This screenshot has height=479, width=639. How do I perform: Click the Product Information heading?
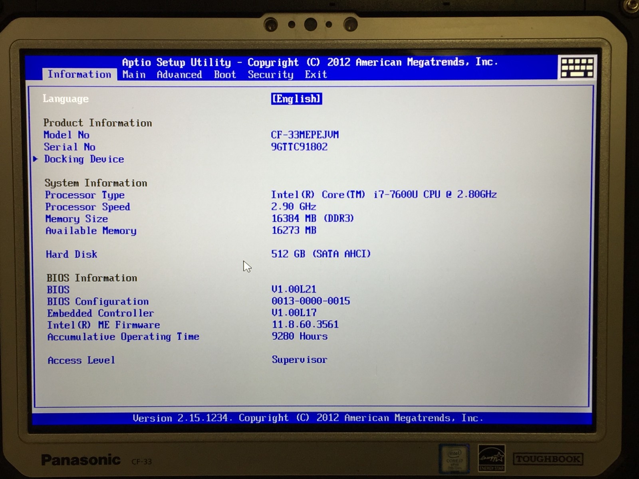pyautogui.click(x=97, y=123)
